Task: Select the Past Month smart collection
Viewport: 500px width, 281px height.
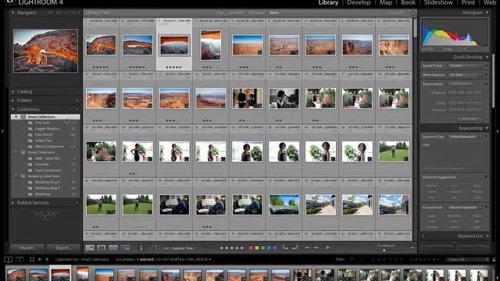Action: click(x=44, y=134)
